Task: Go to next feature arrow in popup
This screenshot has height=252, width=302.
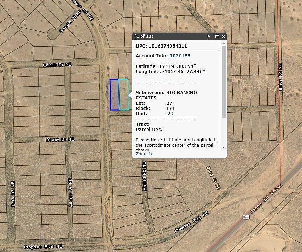Action: pyautogui.click(x=209, y=36)
